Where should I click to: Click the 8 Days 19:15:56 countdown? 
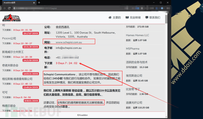pos(23,30)
